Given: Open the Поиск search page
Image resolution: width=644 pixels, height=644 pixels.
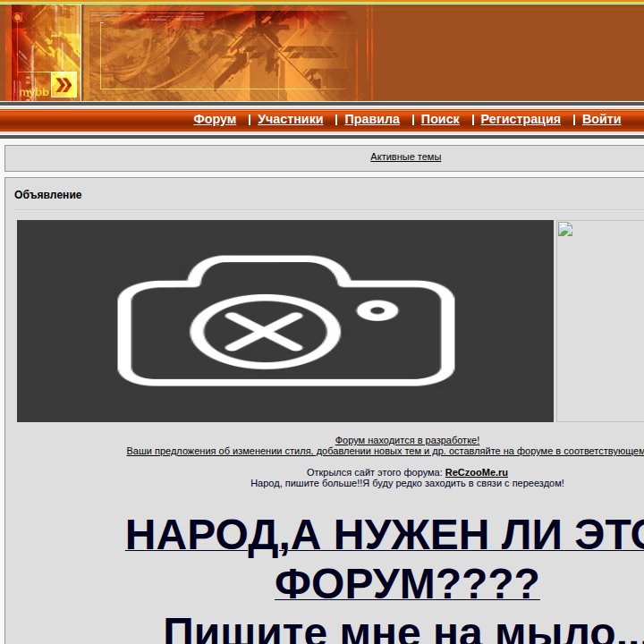Looking at the screenshot, I should coord(440,119).
